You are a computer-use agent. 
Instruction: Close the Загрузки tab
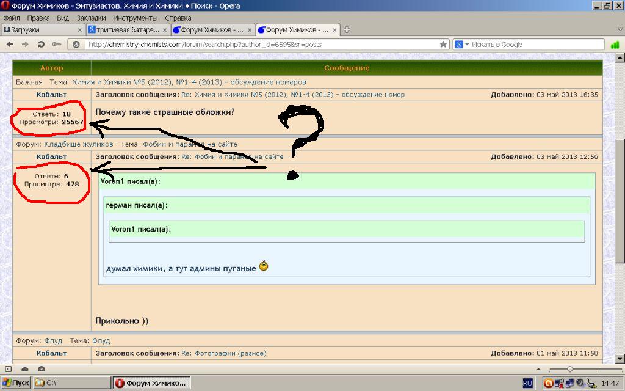tap(79, 29)
